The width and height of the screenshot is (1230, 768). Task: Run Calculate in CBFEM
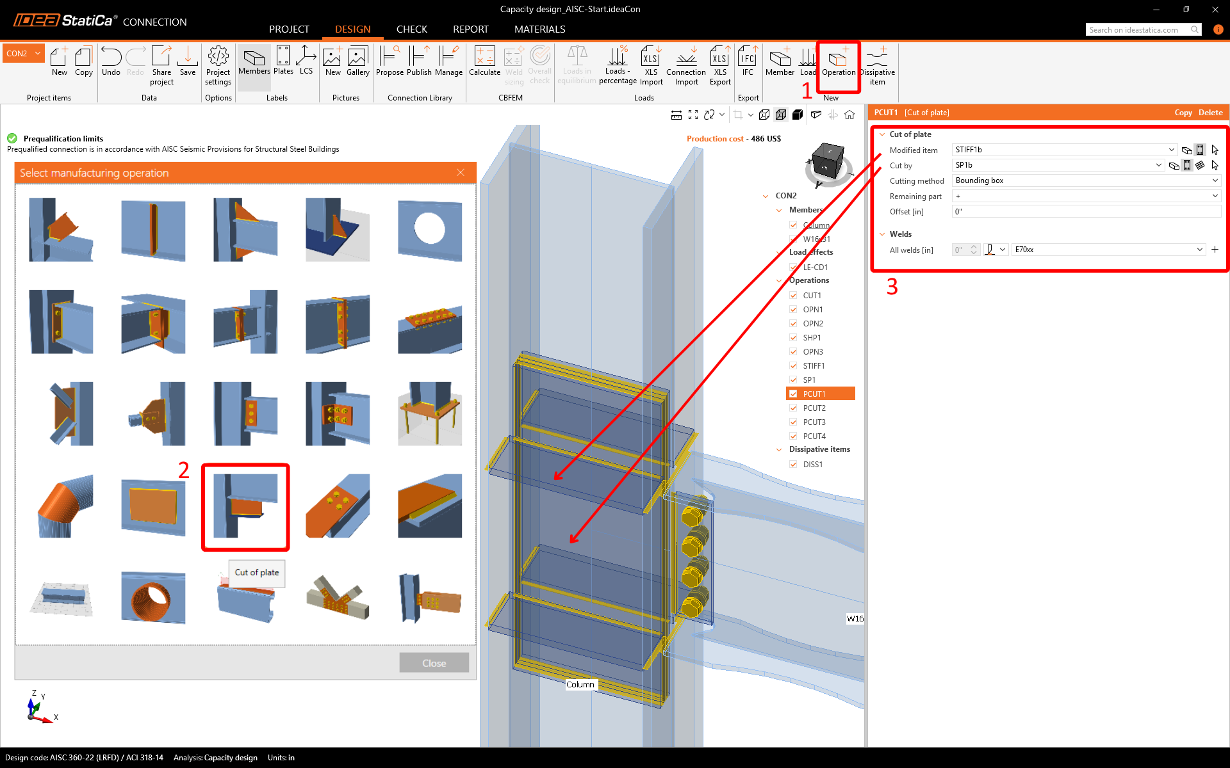(x=484, y=61)
